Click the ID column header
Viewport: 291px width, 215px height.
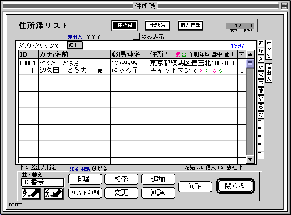tap(28, 54)
